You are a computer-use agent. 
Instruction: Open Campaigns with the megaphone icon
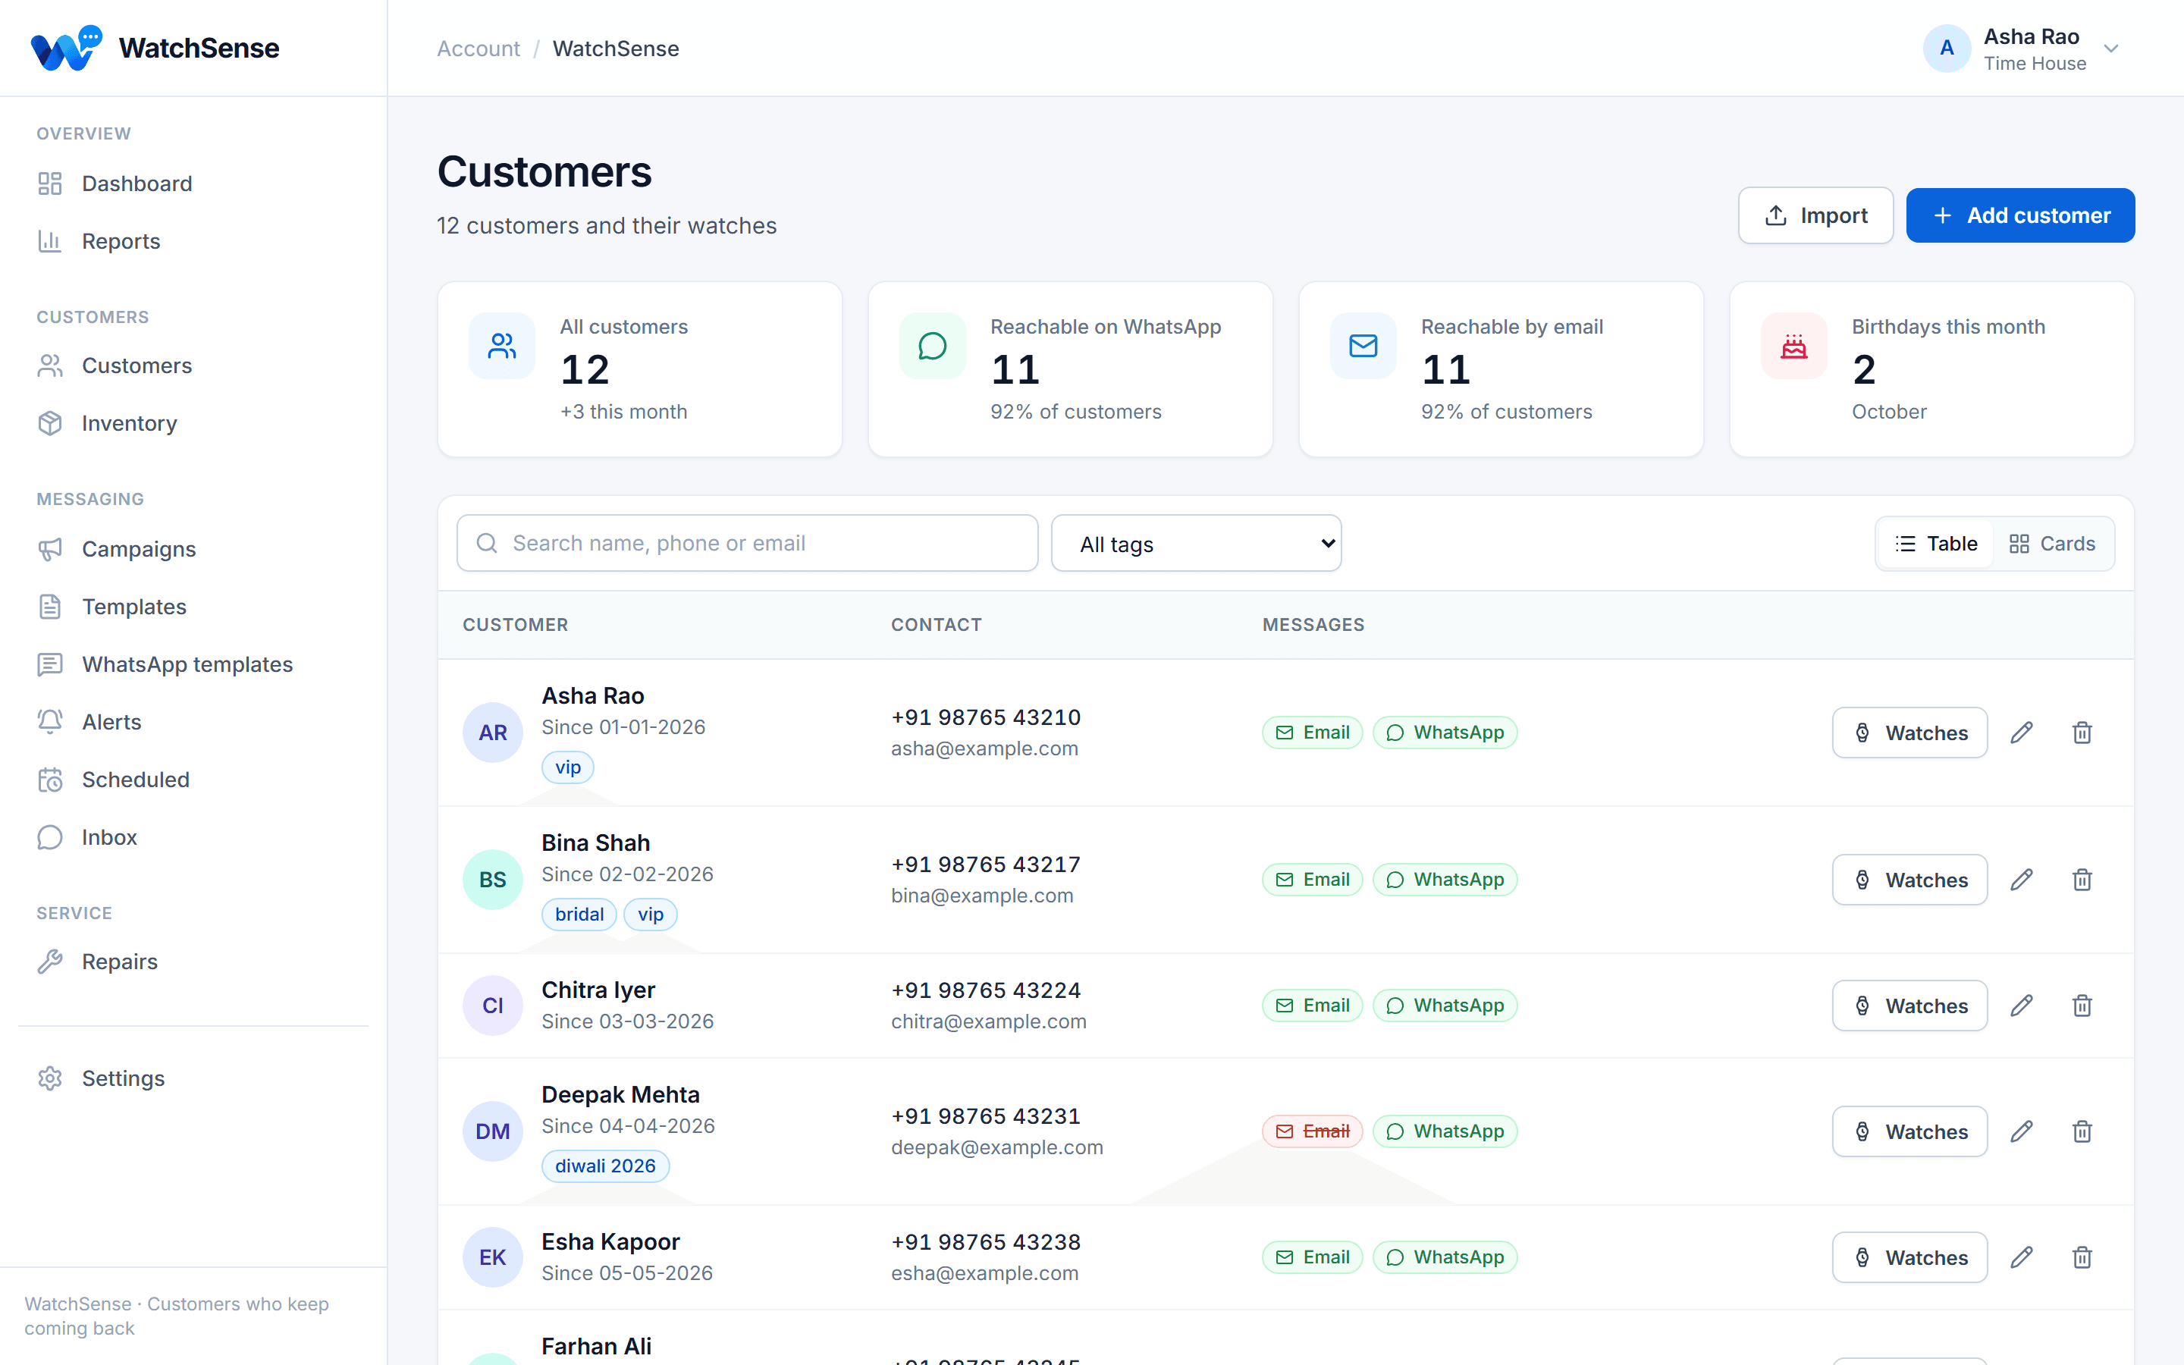pyautogui.click(x=49, y=549)
